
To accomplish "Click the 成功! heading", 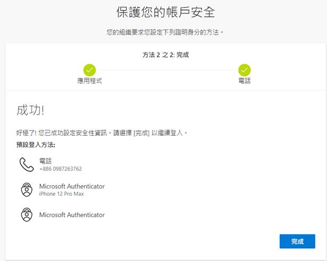I will click(x=30, y=110).
